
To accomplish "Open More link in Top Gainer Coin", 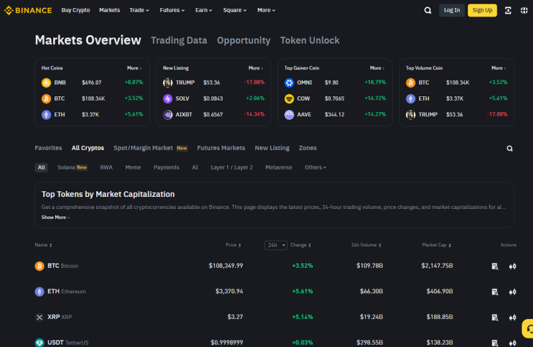I will 377,68.
